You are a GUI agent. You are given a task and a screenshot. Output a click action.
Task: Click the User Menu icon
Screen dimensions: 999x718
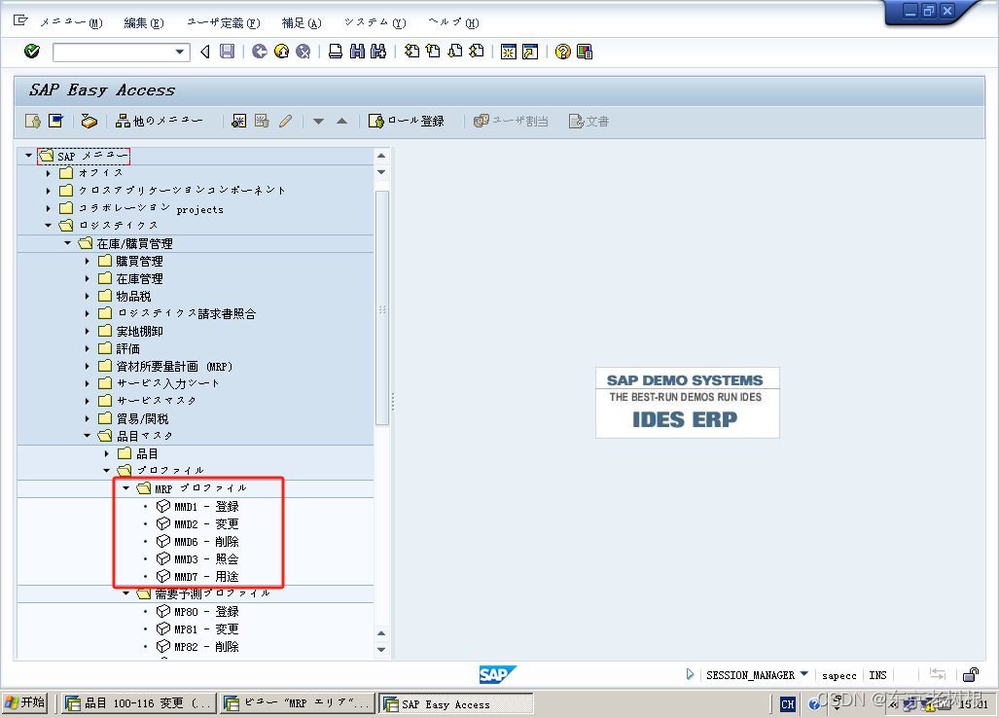(33, 121)
